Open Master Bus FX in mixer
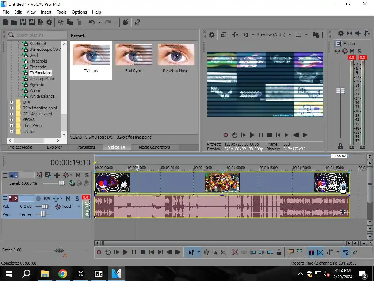Viewport: 374px width, 281px height. pos(337,51)
